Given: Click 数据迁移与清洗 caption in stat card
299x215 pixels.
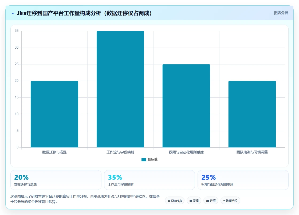Looking at the screenshot, I should click(25, 185).
